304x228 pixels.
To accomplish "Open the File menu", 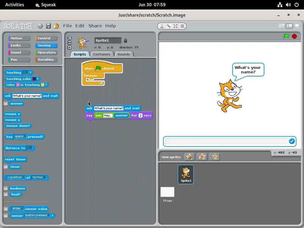I will [67, 26].
